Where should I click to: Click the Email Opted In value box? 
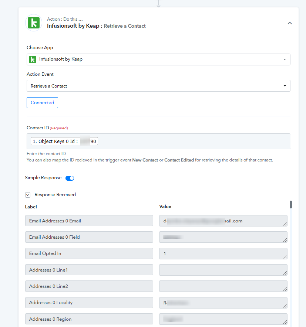(x=223, y=253)
